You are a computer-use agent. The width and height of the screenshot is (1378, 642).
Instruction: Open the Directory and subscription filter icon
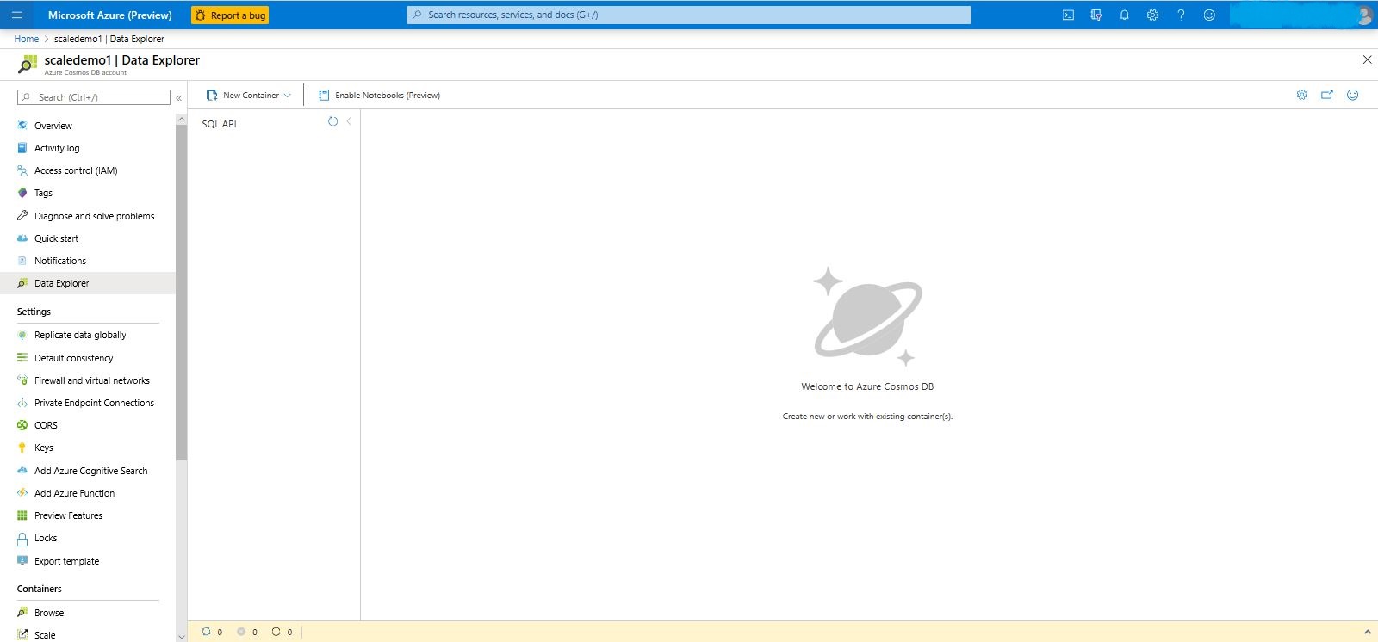1096,15
